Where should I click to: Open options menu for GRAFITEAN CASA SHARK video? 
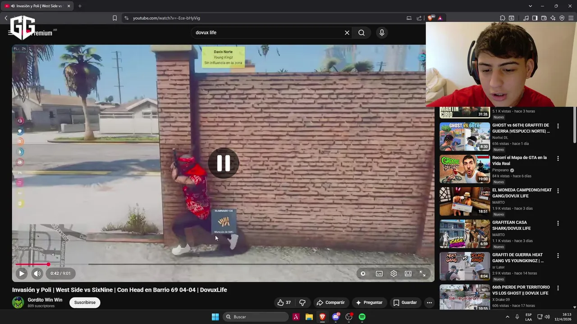tap(558, 223)
